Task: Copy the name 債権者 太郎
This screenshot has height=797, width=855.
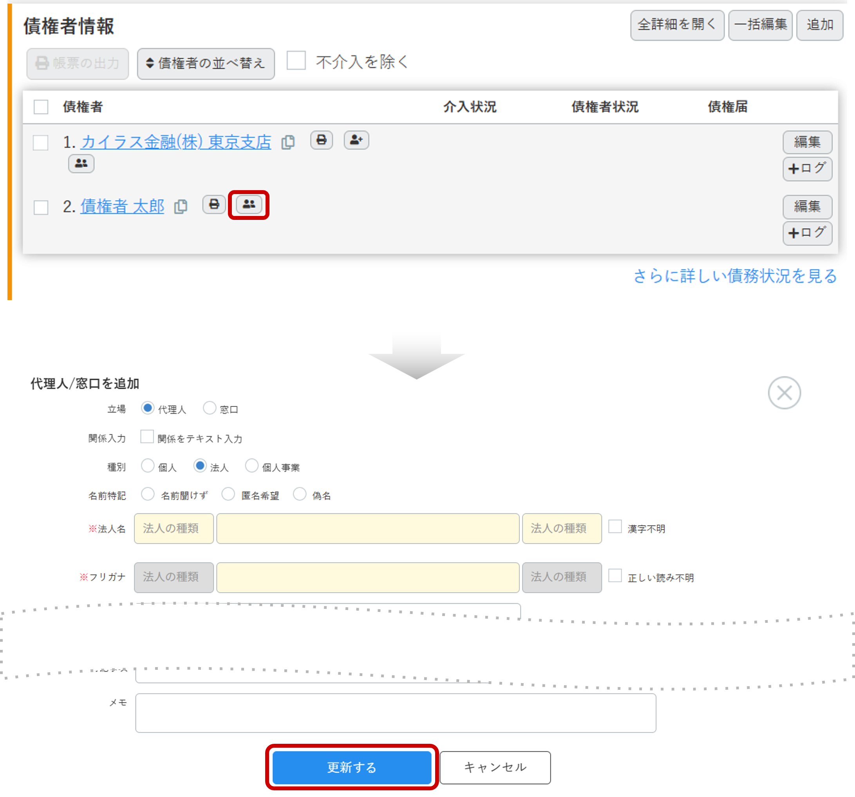Action: (181, 206)
